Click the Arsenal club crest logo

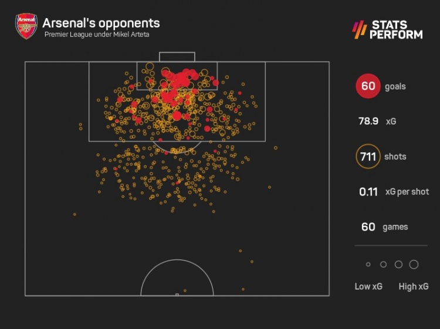coord(26,26)
